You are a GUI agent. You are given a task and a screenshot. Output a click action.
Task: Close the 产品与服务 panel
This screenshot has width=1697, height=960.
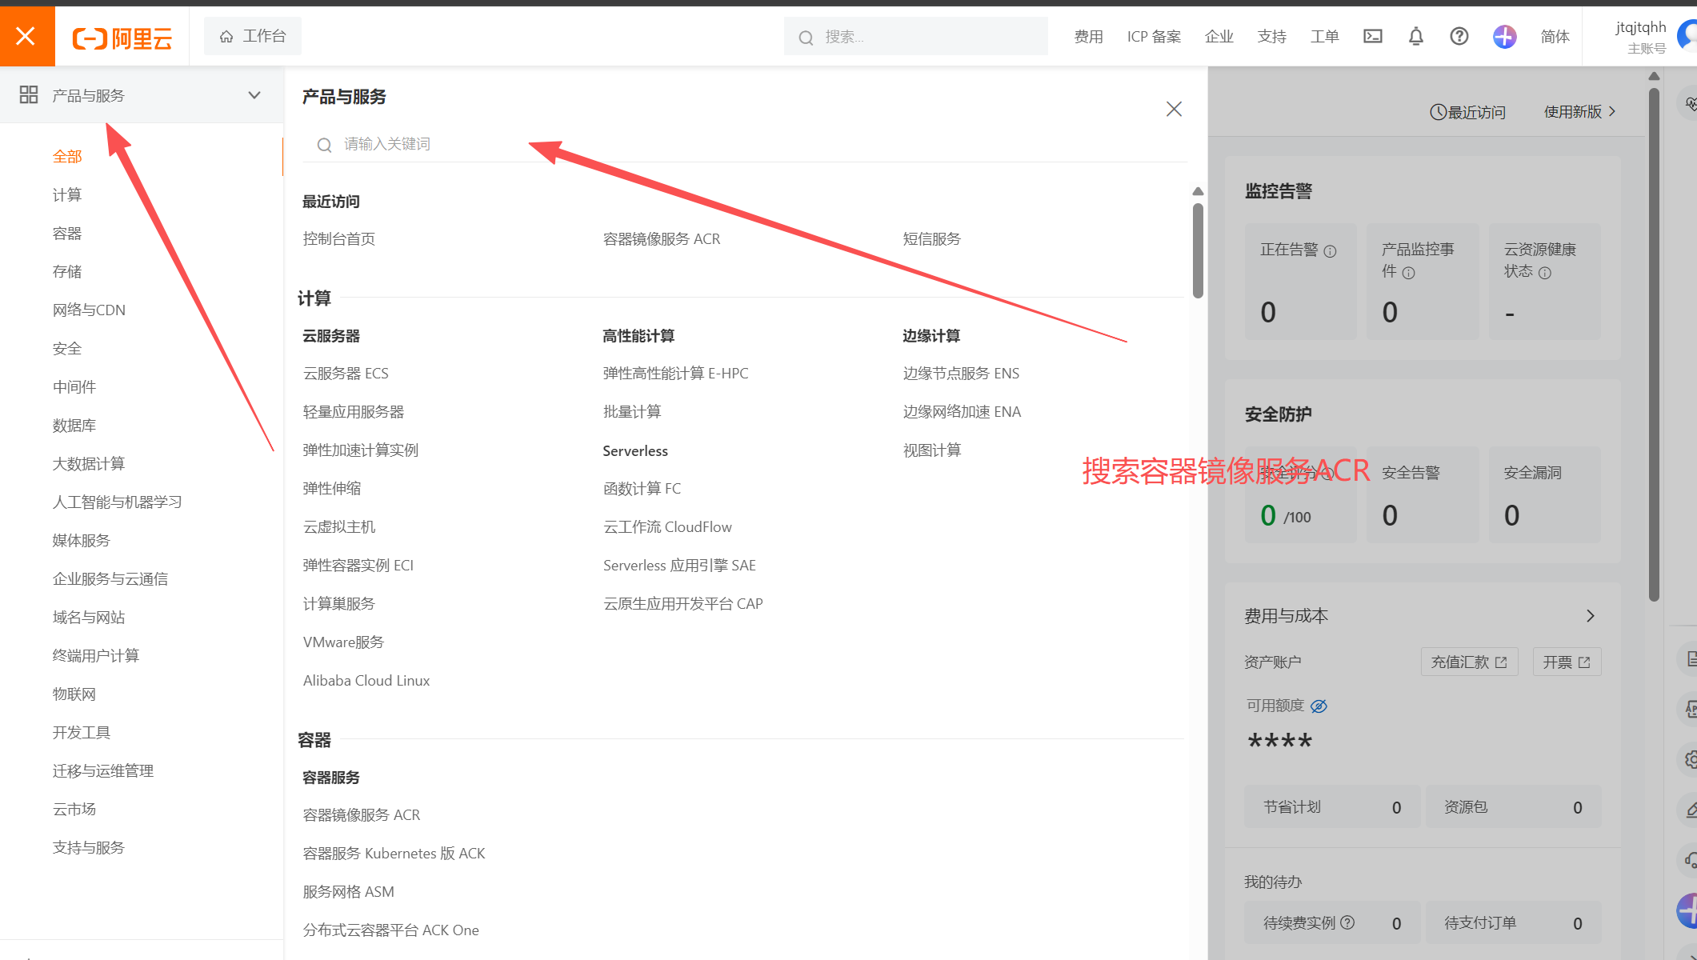[1174, 109]
